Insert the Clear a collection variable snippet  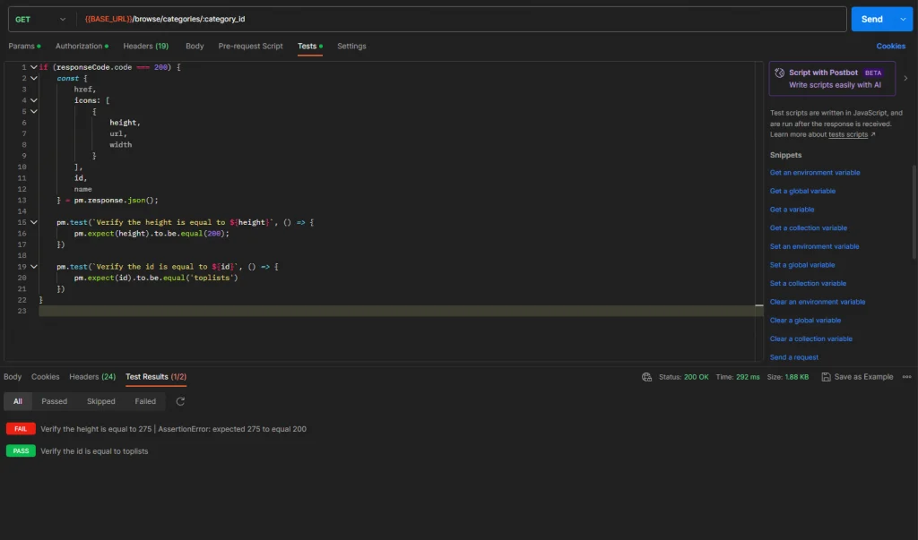810,339
